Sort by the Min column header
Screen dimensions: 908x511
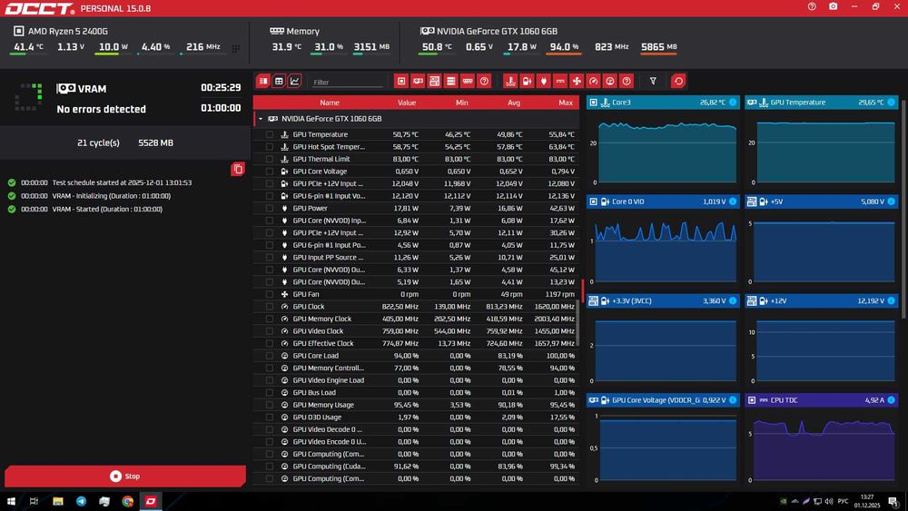tap(461, 103)
